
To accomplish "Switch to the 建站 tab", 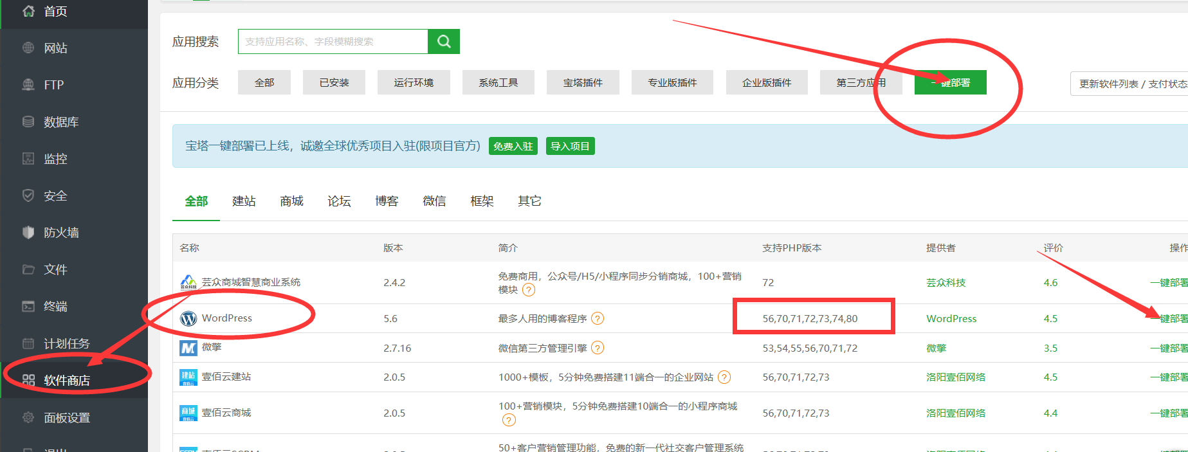I will pos(244,201).
